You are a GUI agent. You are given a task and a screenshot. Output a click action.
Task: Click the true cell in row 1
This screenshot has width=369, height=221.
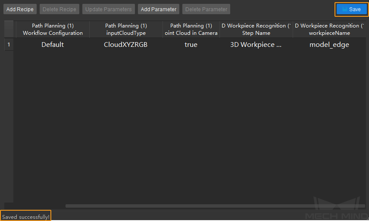(x=191, y=45)
